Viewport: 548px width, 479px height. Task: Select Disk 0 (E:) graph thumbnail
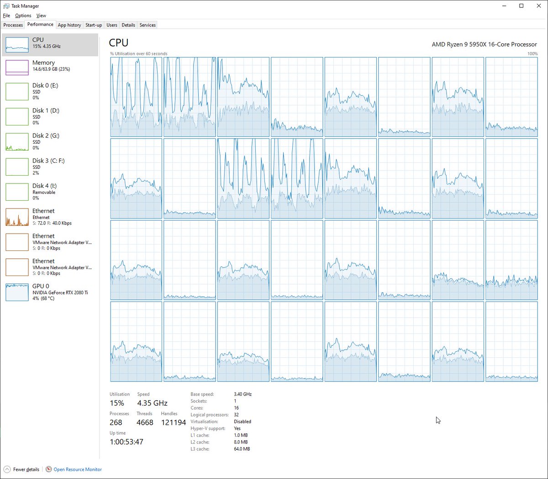17,91
